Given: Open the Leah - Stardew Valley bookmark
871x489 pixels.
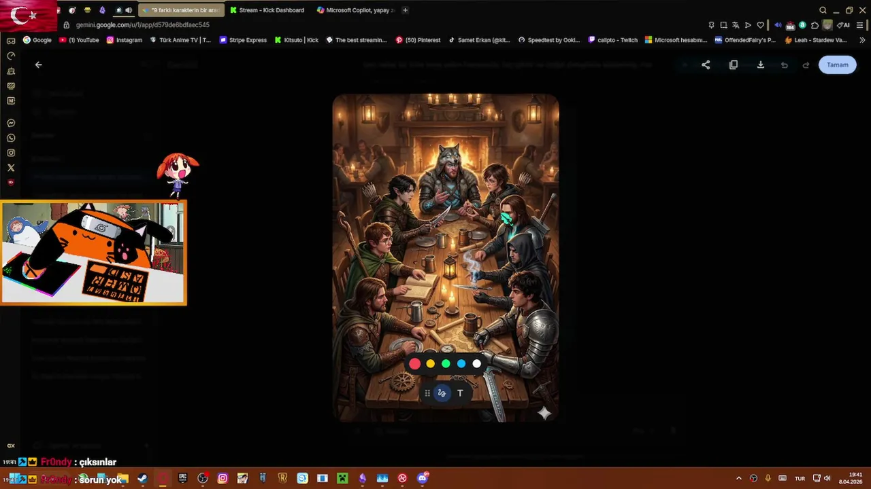Looking at the screenshot, I should click(x=816, y=40).
